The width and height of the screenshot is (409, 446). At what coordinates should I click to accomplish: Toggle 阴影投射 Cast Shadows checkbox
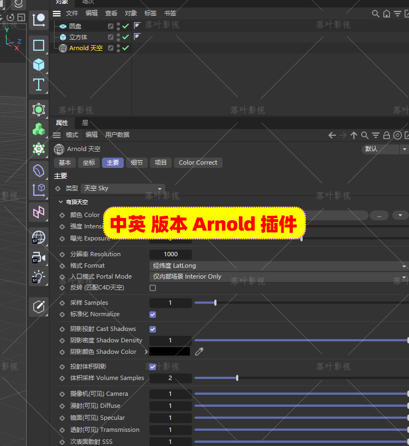tap(153, 329)
